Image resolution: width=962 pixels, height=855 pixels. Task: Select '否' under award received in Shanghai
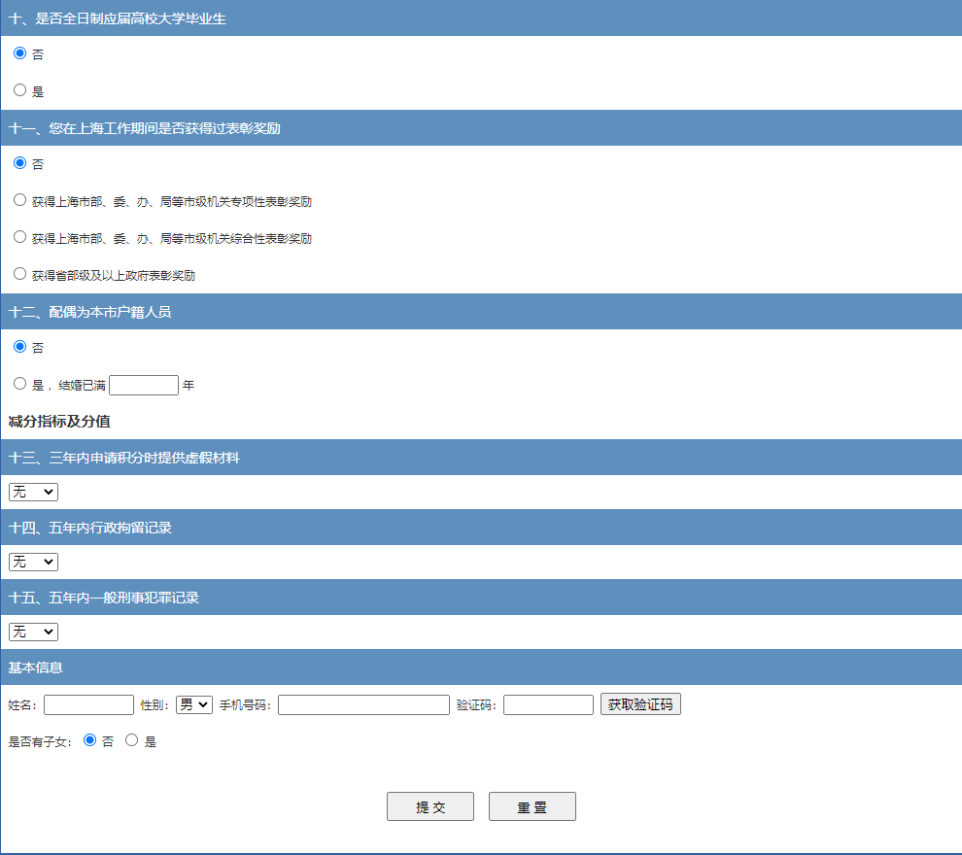point(19,163)
